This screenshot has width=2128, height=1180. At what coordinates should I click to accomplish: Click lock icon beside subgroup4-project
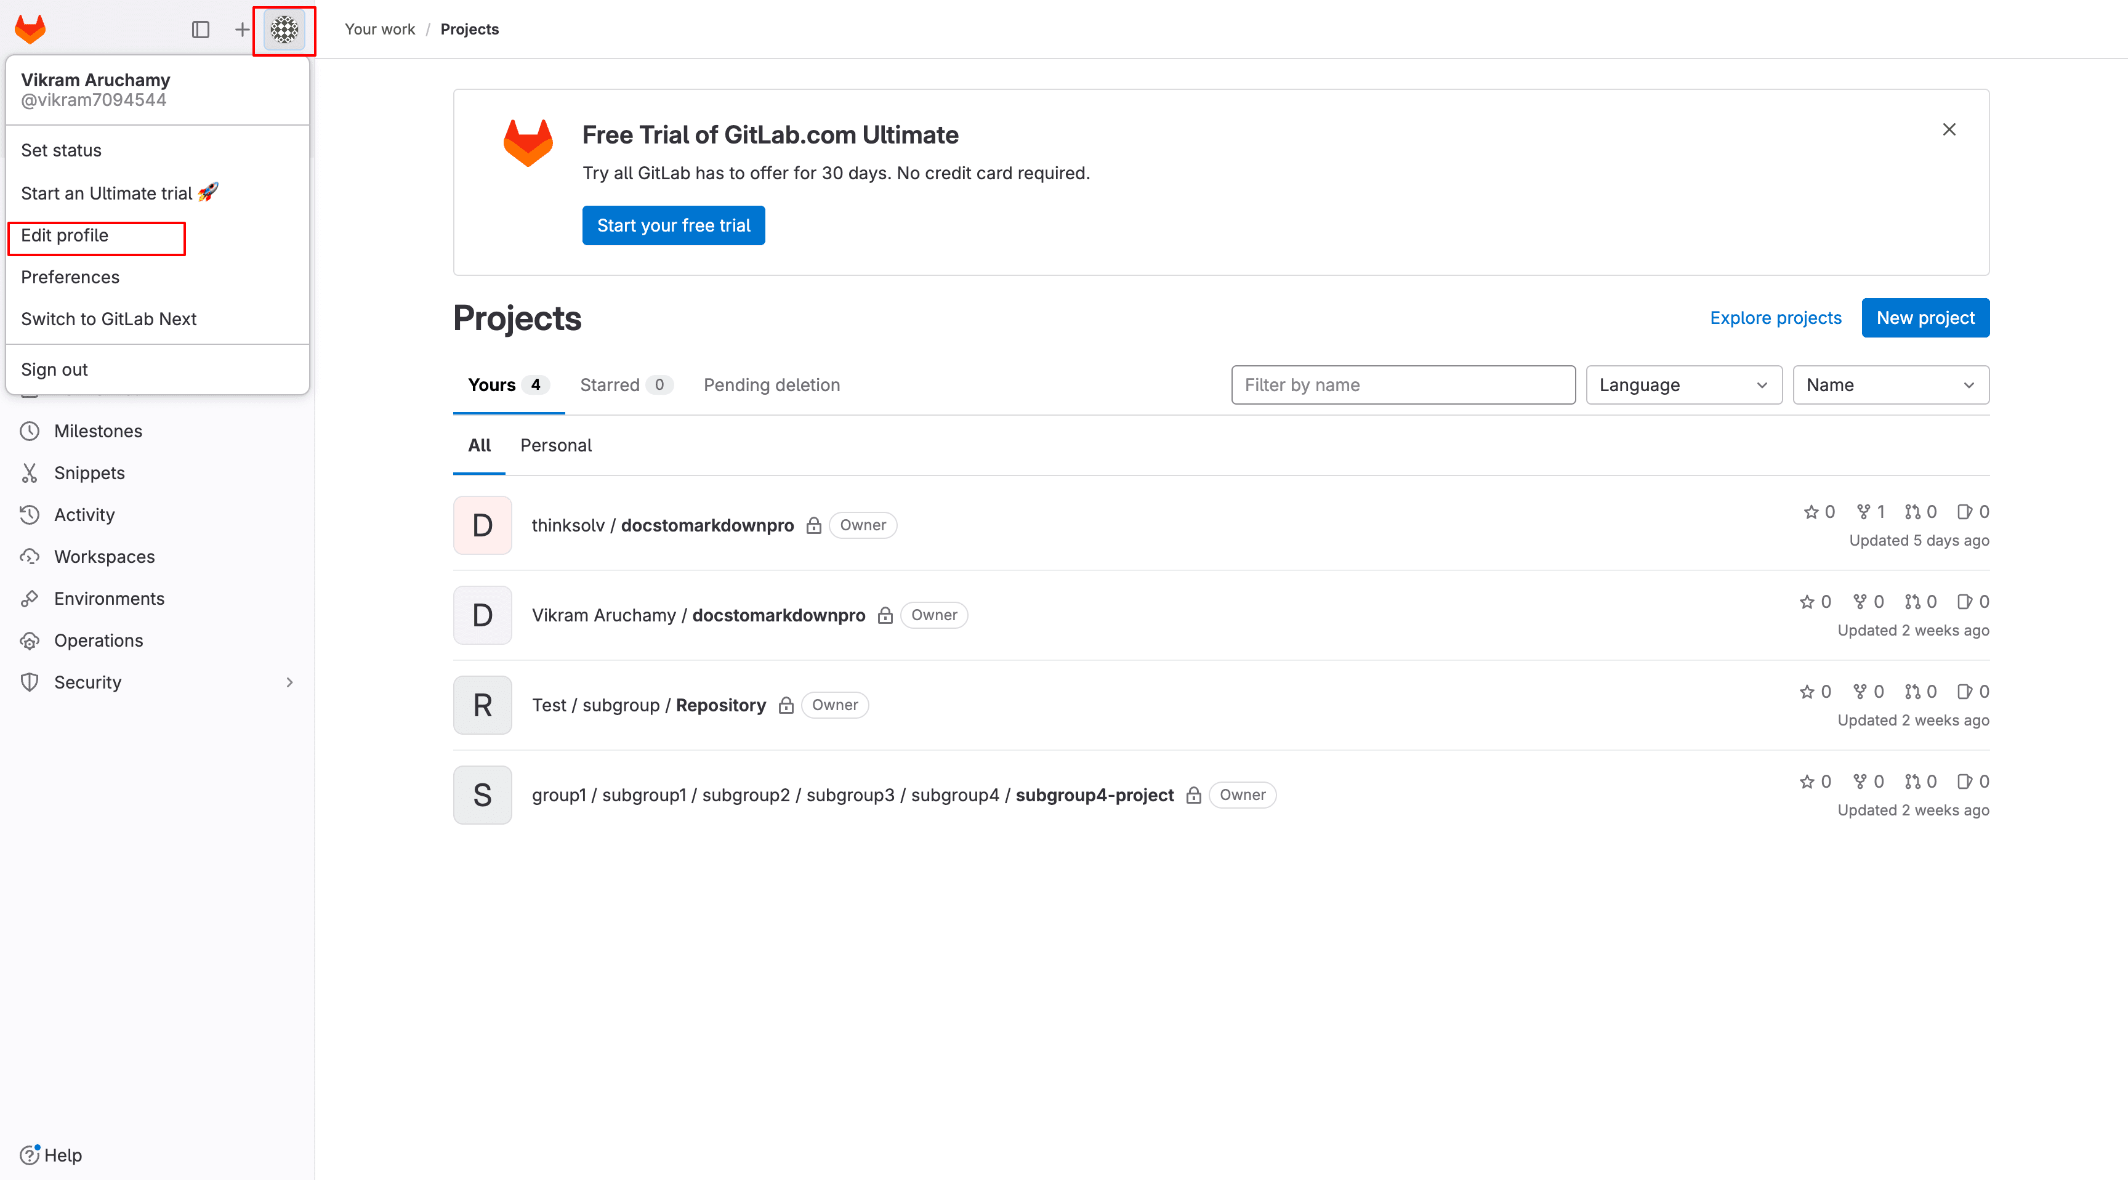[1194, 796]
